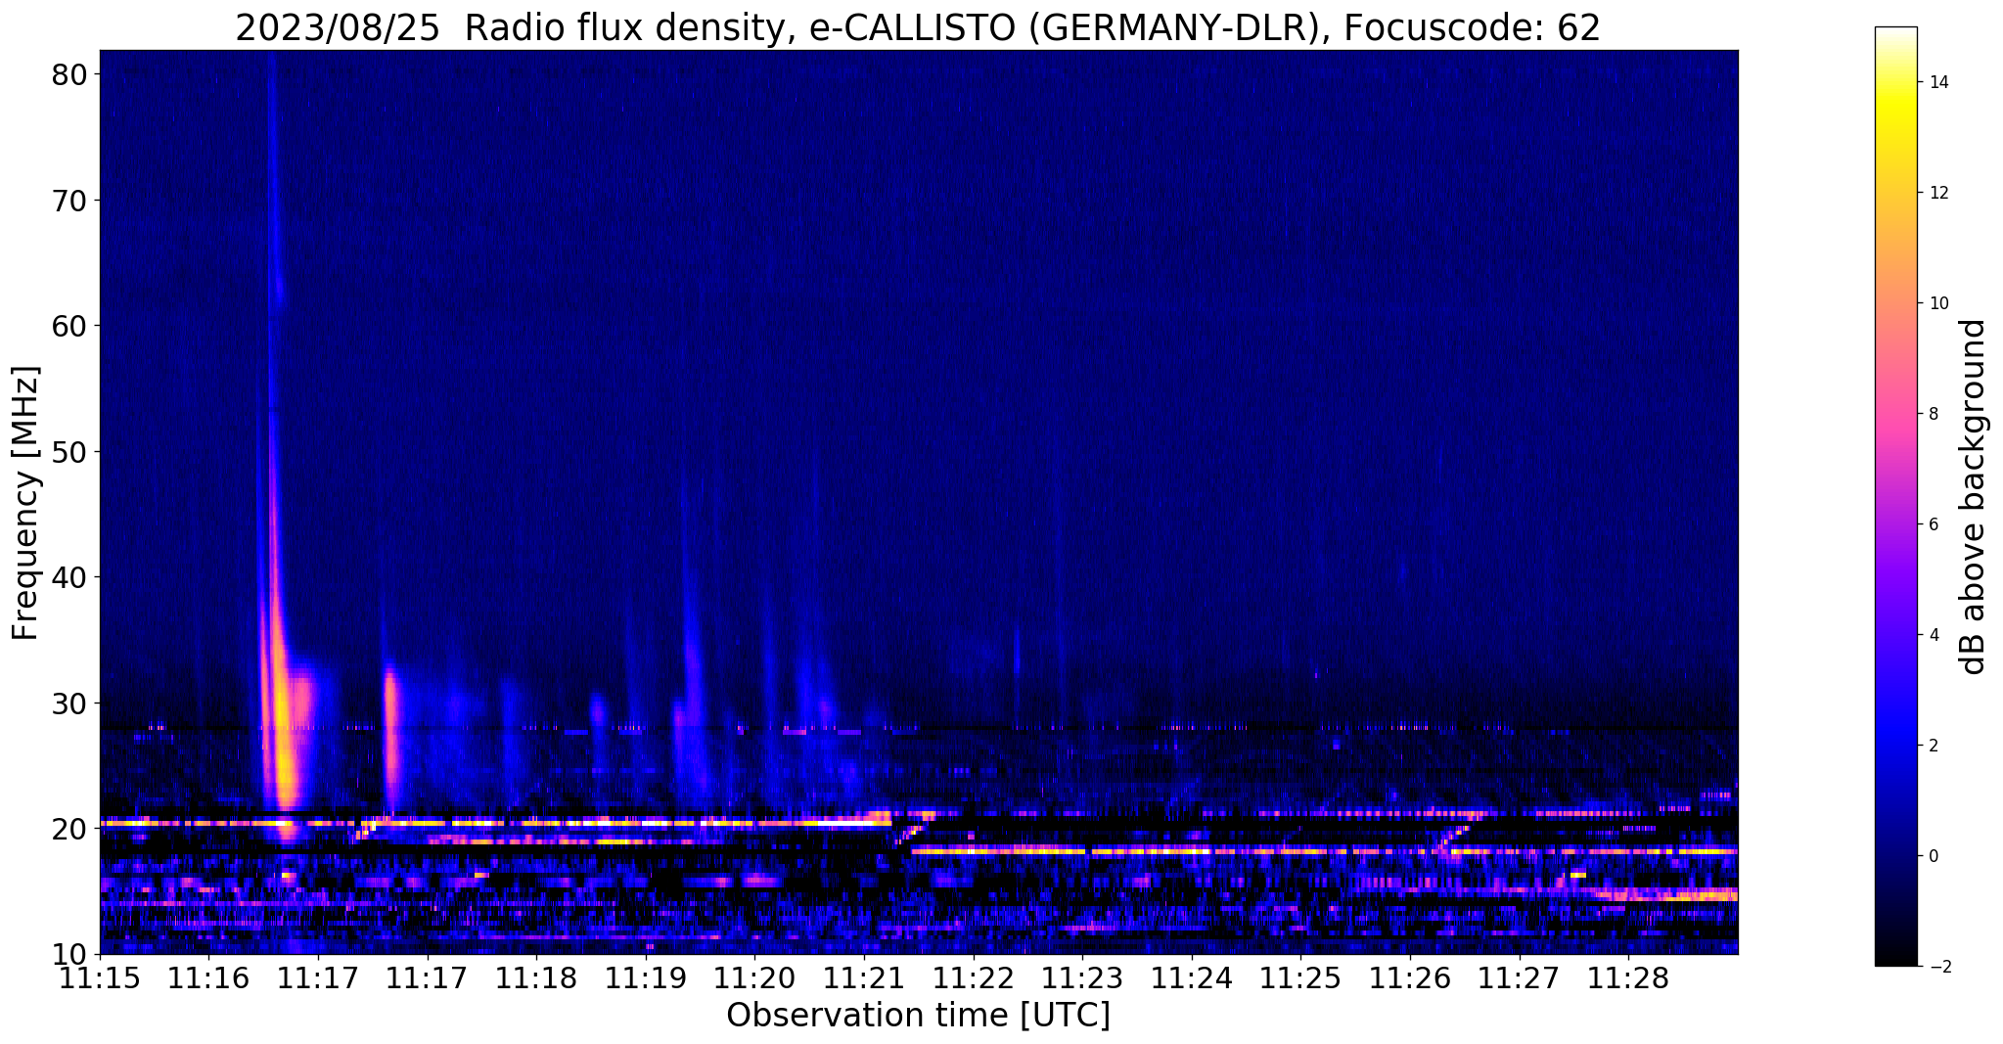The image size is (2003, 1044).
Task: Click the time tick label 11:16
Action: click(x=208, y=978)
